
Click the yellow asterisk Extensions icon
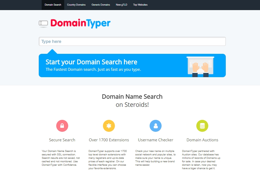tap(109, 126)
